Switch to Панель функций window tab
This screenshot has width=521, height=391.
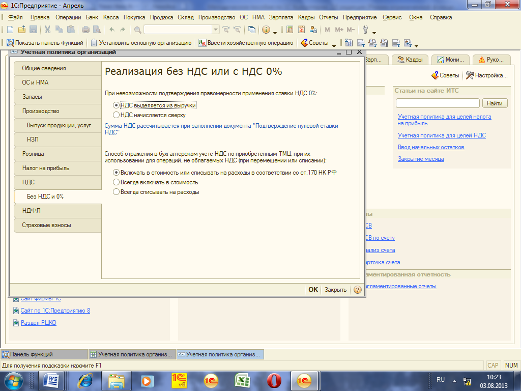coord(44,354)
